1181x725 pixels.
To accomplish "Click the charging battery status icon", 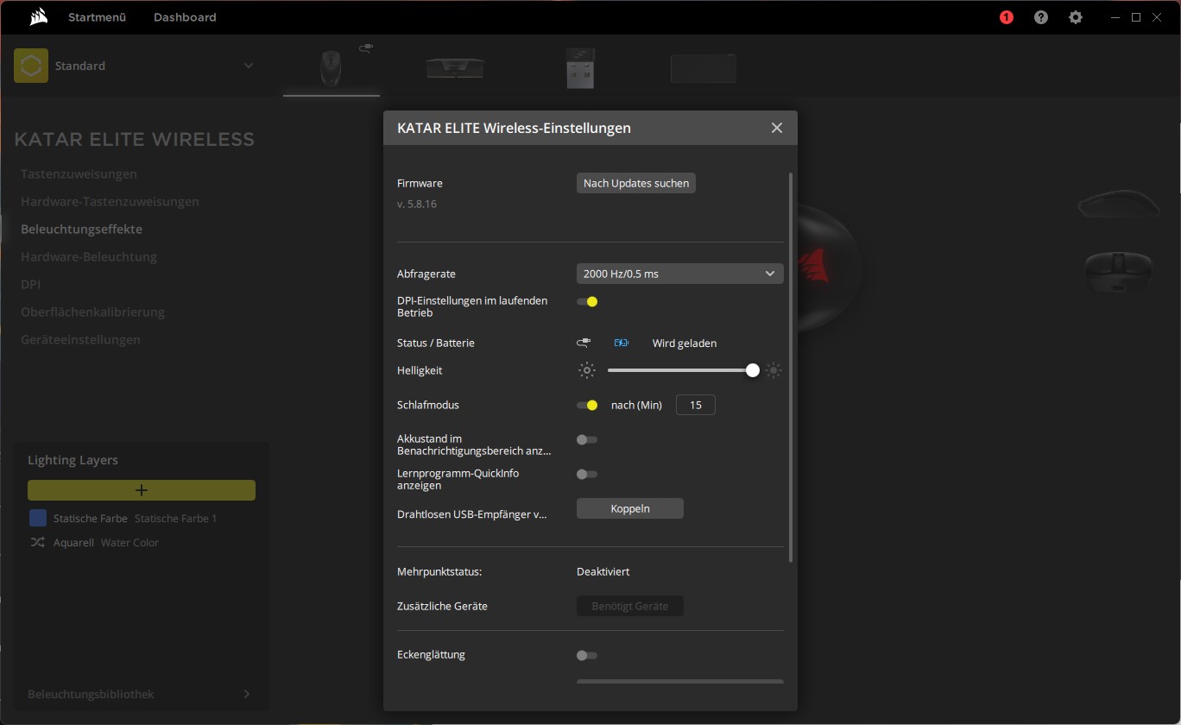I will click(x=621, y=343).
